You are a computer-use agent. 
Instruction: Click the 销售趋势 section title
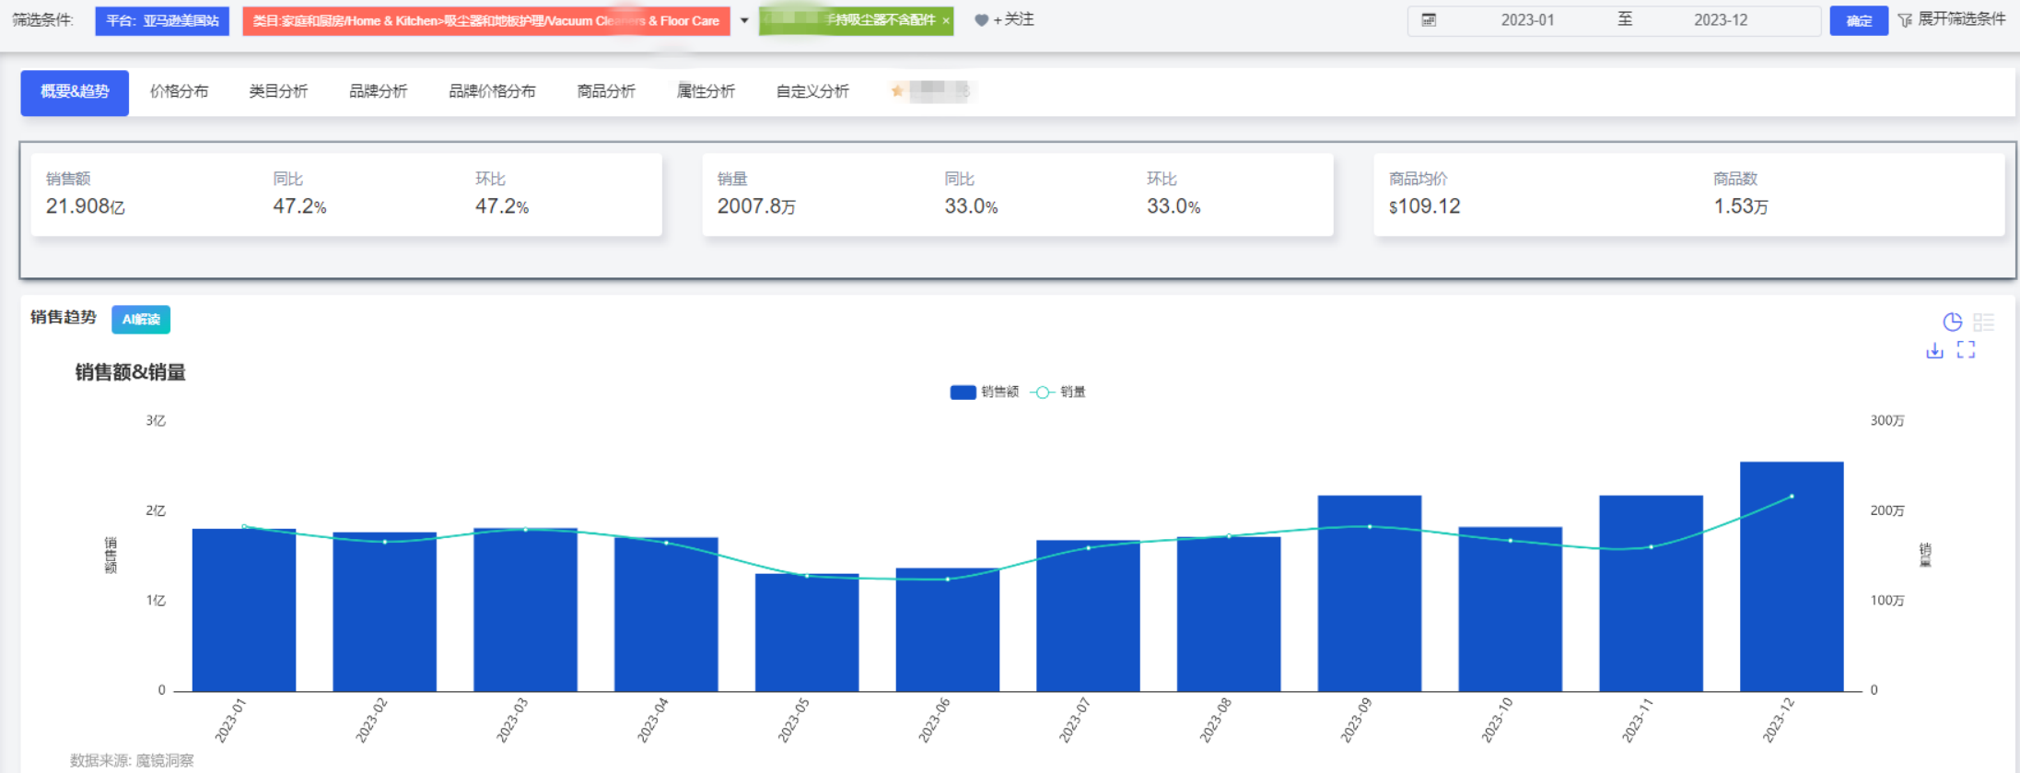(64, 317)
